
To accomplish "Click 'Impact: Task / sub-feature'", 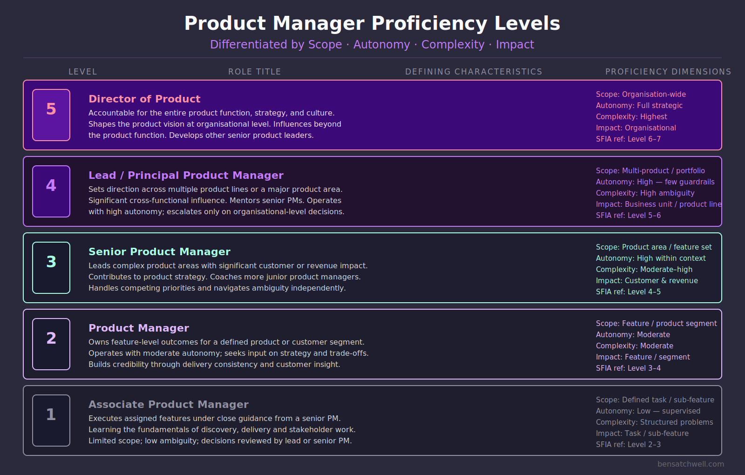I will point(642,434).
